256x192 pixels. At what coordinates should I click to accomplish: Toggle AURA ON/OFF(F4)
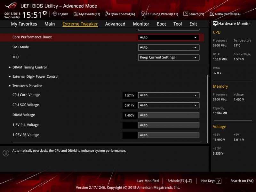click(x=225, y=14)
